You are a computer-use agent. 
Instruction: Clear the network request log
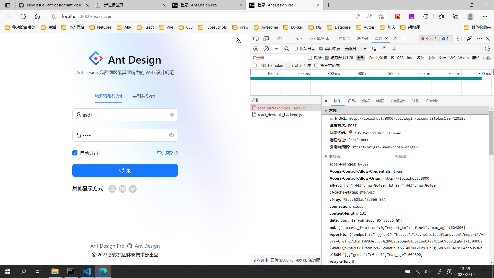[x=266, y=49]
